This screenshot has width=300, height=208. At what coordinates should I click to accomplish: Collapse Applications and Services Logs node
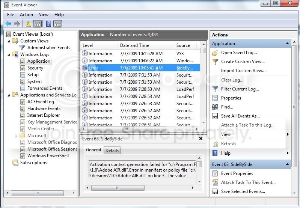(x=9, y=95)
